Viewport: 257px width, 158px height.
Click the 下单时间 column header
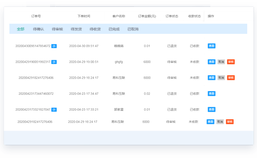click(x=84, y=16)
